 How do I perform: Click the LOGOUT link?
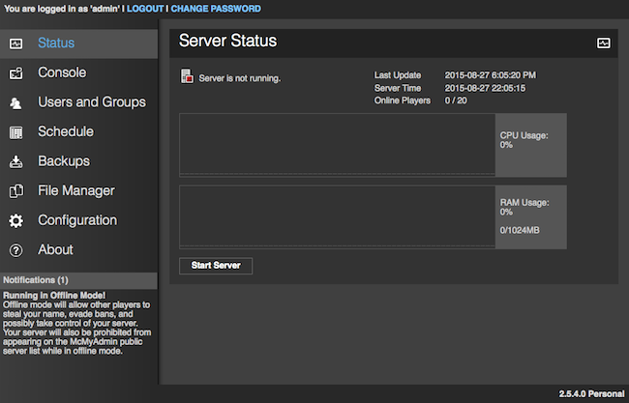(145, 9)
